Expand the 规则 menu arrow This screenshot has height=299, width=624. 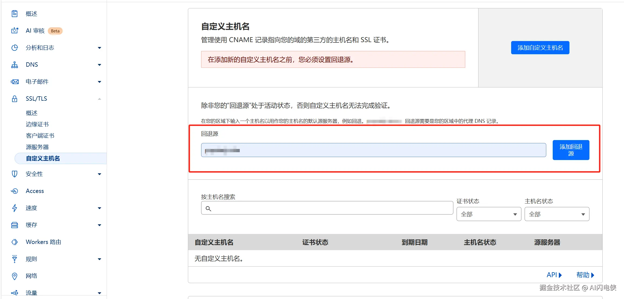[x=99, y=259]
